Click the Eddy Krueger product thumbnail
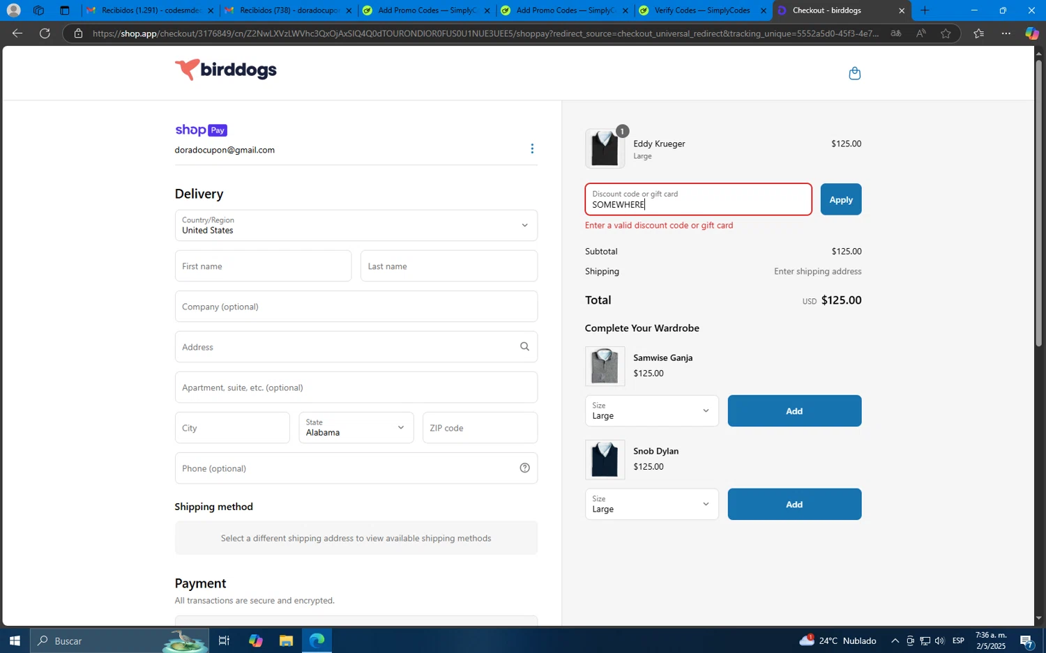Image resolution: width=1046 pixels, height=653 pixels. point(605,148)
